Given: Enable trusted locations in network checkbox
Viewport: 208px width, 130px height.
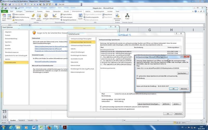Looking at the screenshot, I should (x=101, y=107).
